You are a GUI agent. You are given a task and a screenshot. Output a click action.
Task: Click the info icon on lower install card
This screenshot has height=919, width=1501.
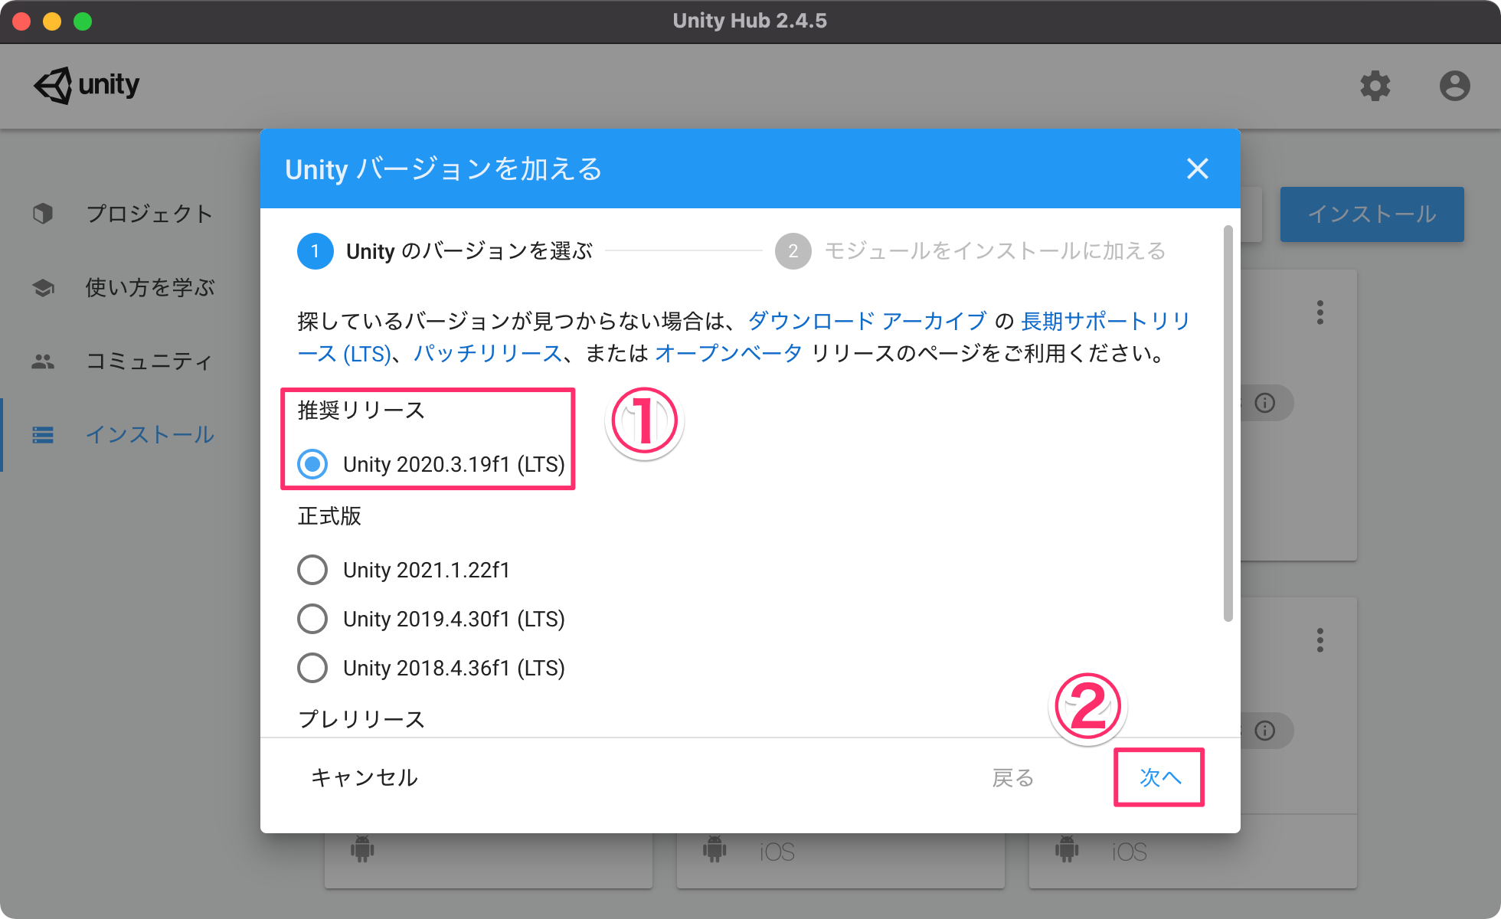(x=1265, y=731)
